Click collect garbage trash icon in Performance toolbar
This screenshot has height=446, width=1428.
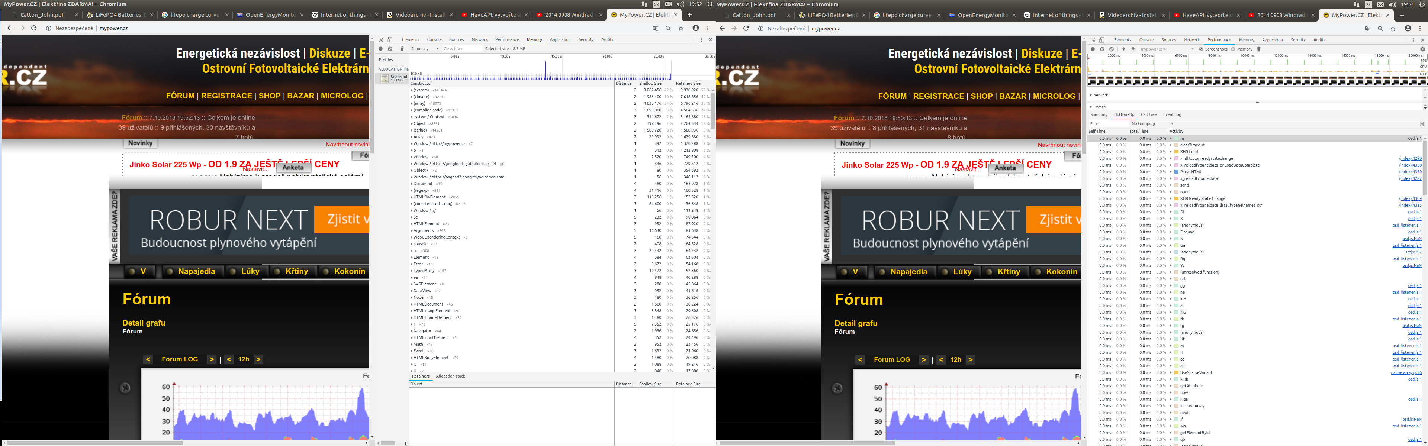[x=1259, y=49]
